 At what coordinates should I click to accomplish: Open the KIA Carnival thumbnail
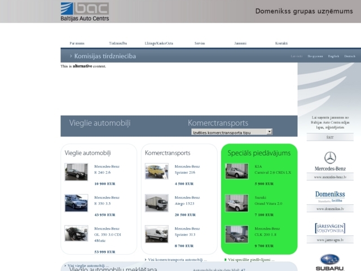pos(237,171)
